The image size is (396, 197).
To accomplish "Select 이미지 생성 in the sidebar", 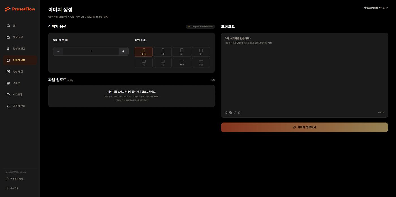I will pyautogui.click(x=20, y=60).
